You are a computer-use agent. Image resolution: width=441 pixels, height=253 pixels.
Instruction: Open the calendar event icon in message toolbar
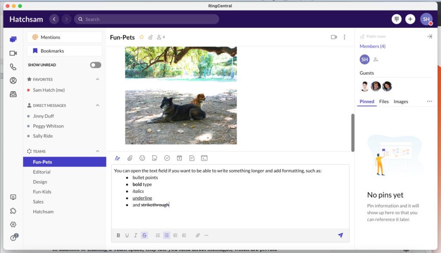[180, 158]
